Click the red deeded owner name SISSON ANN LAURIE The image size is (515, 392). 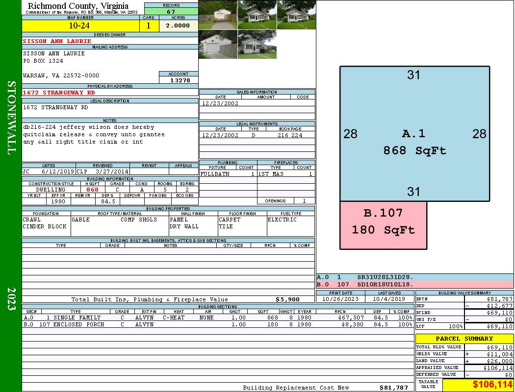(57, 41)
